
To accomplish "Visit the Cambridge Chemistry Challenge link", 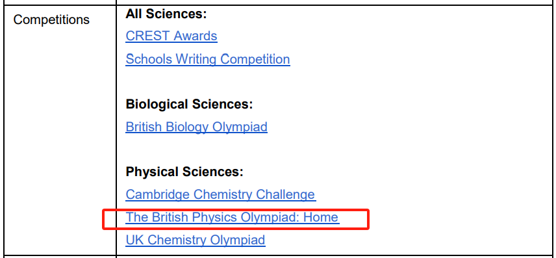I will tap(221, 194).
